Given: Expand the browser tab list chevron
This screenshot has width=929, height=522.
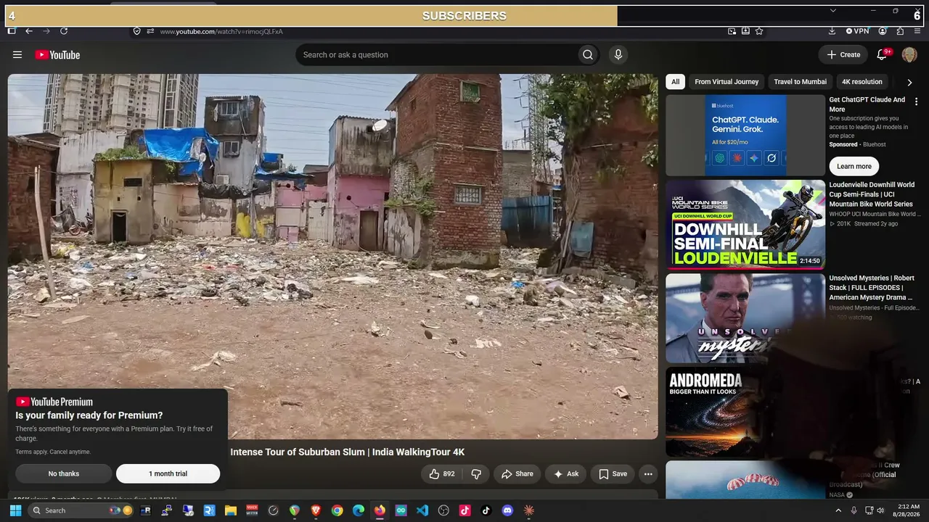Looking at the screenshot, I should (x=833, y=11).
